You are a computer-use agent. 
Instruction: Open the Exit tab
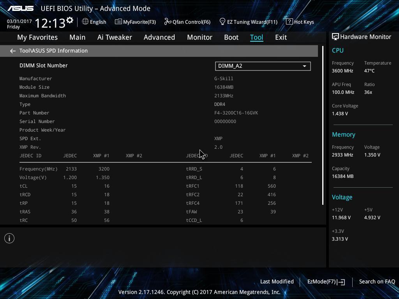(x=281, y=37)
